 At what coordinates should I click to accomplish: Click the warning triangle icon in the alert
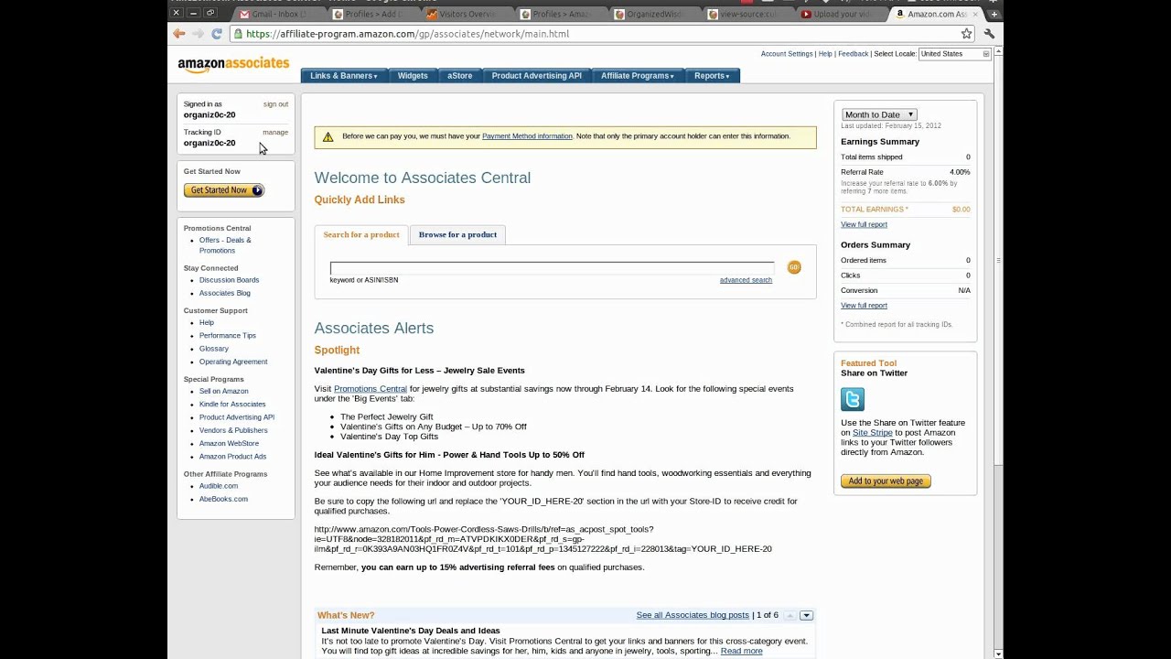tap(328, 136)
